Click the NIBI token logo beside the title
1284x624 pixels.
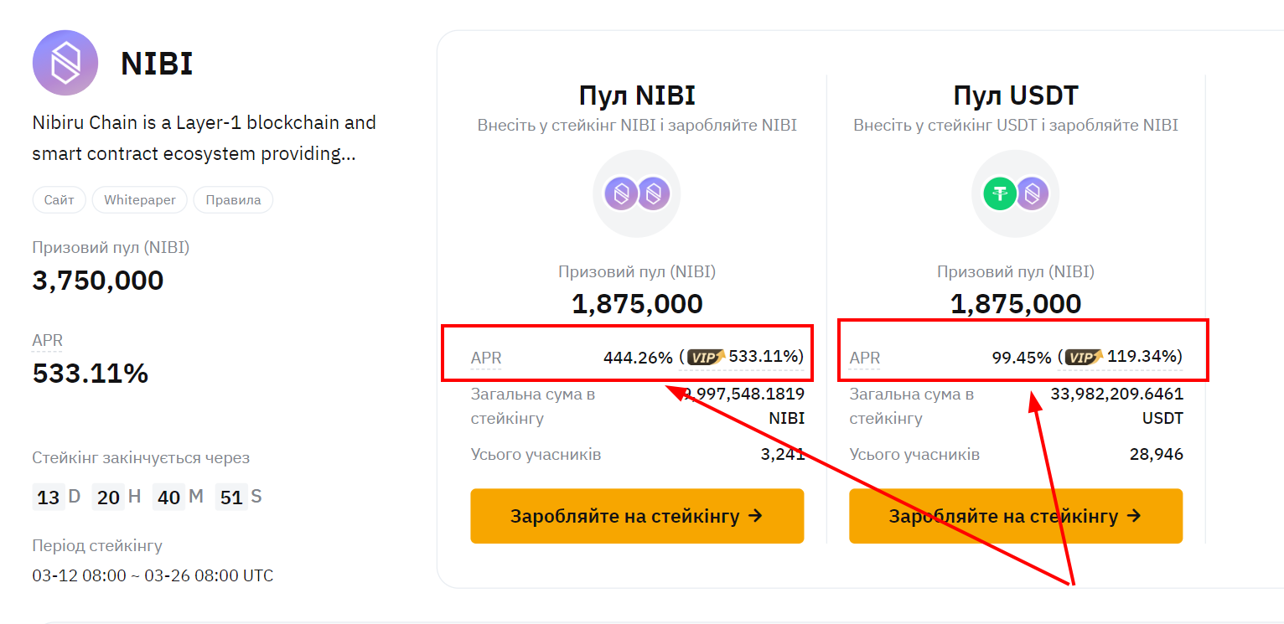click(x=65, y=63)
